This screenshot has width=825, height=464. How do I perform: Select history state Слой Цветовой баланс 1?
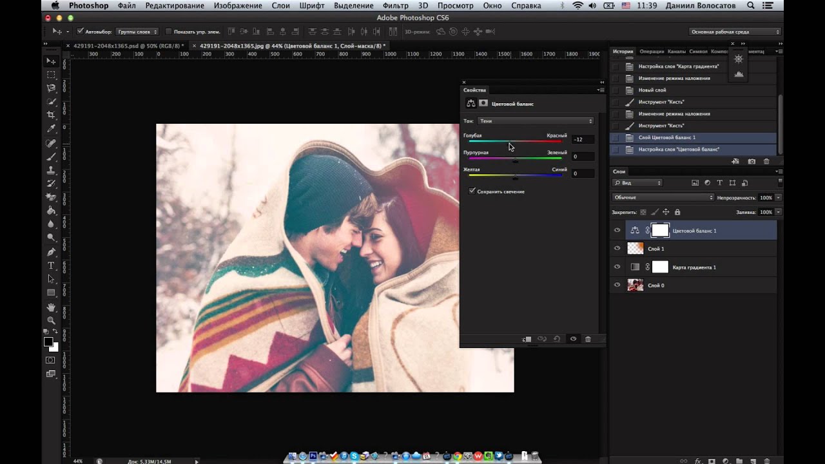click(667, 137)
